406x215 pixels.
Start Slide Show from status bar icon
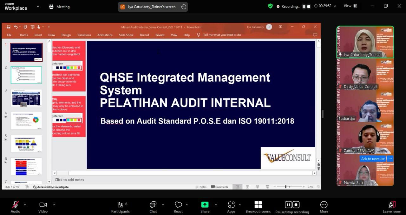267,187
